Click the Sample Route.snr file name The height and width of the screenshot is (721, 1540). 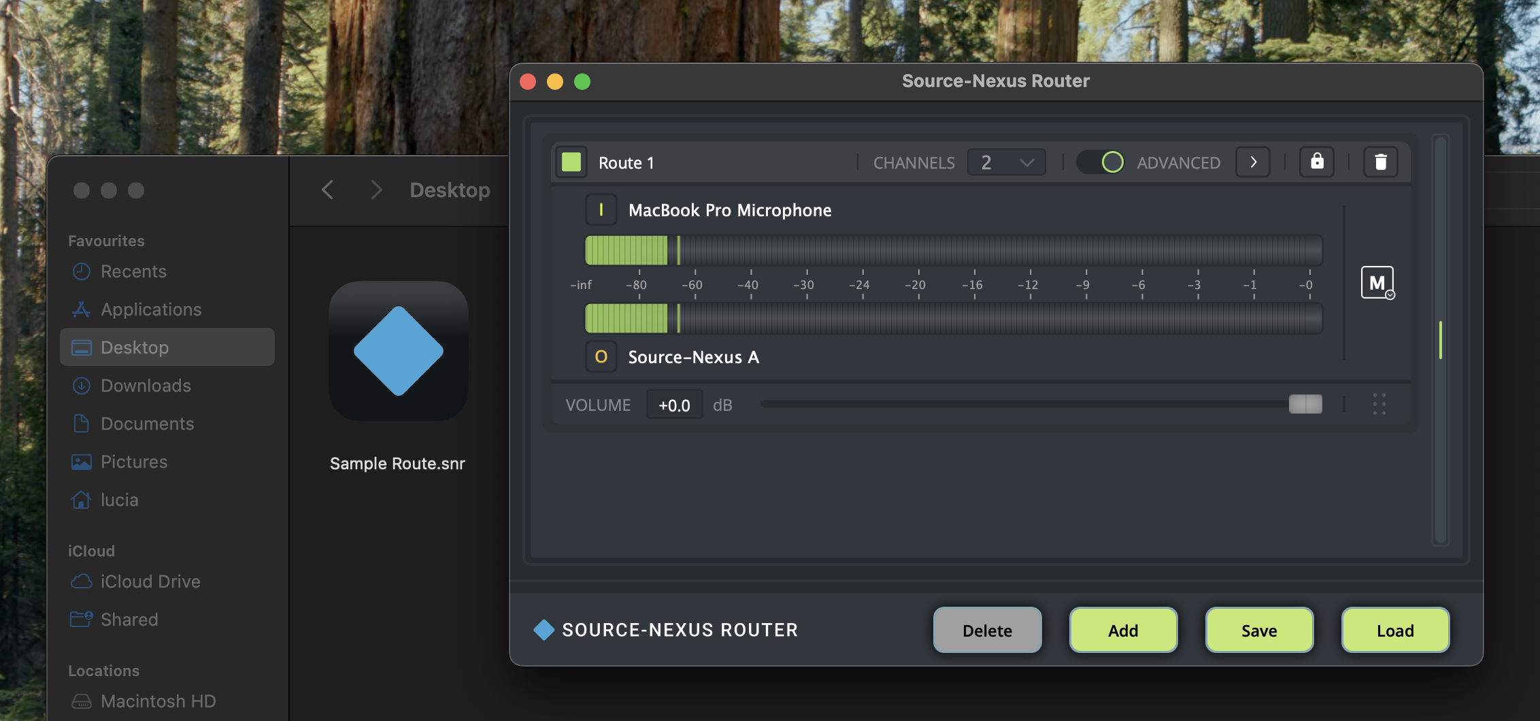[x=398, y=463]
